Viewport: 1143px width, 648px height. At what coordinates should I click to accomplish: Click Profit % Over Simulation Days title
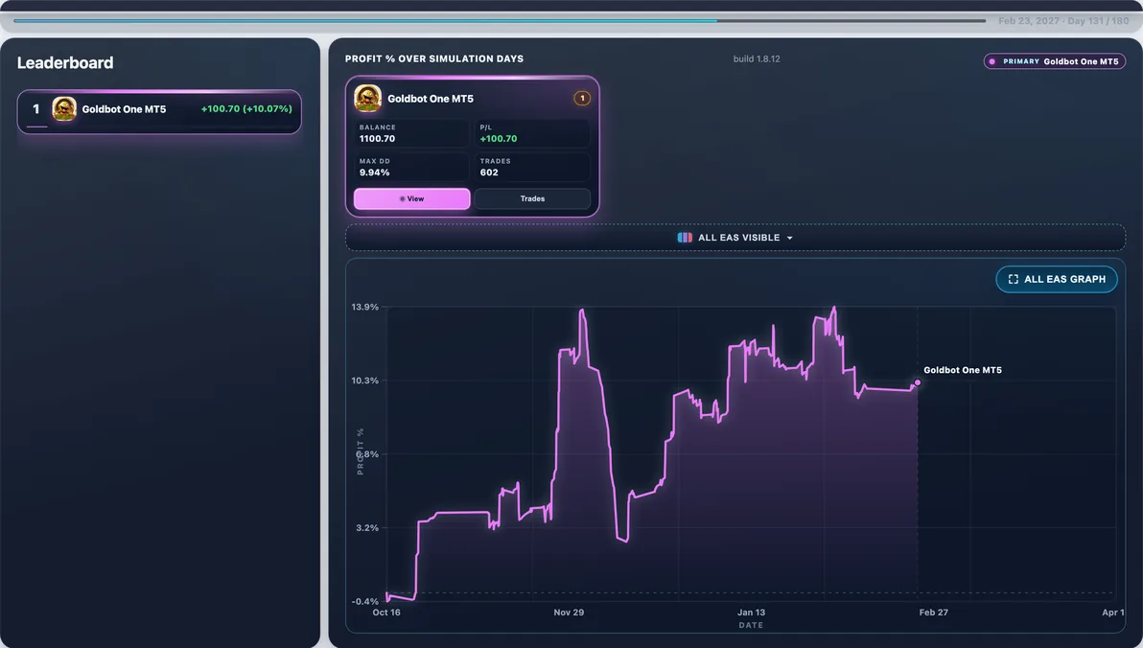pyautogui.click(x=433, y=59)
